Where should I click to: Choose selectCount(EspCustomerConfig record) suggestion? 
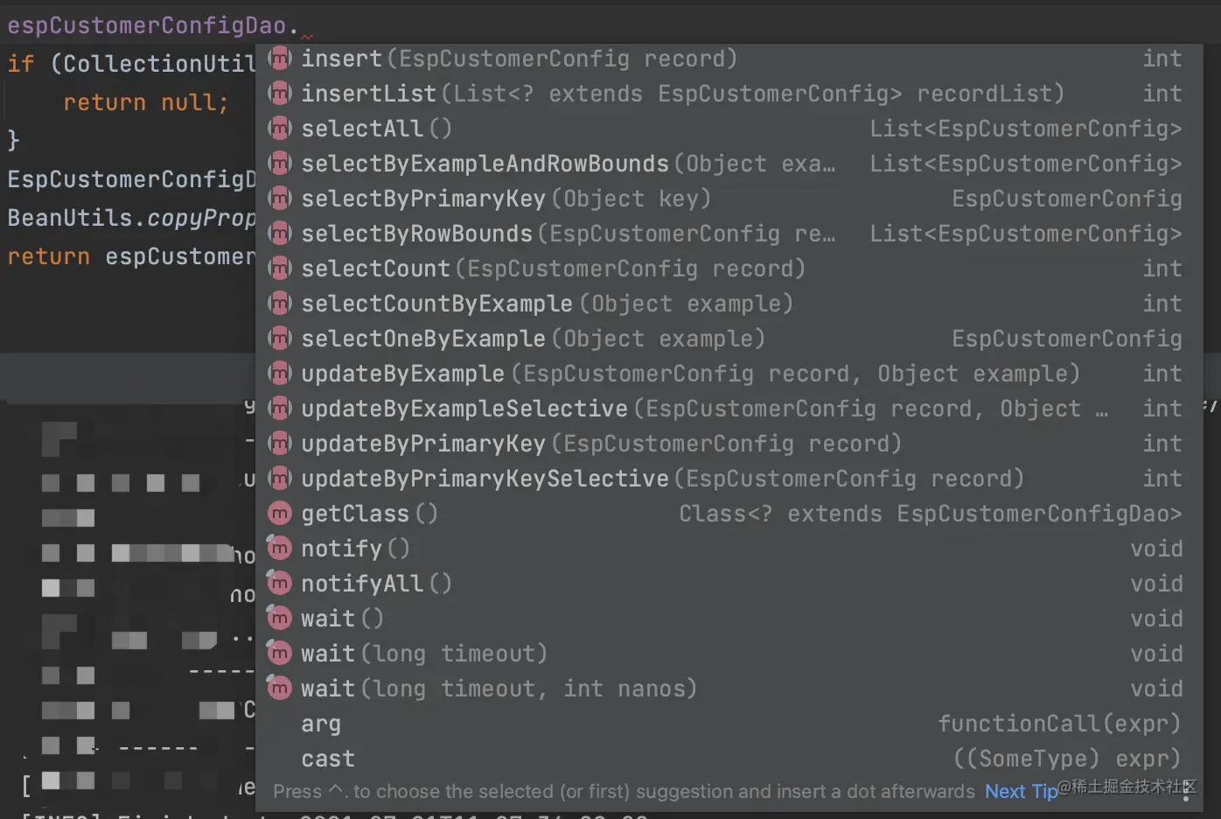click(729, 269)
